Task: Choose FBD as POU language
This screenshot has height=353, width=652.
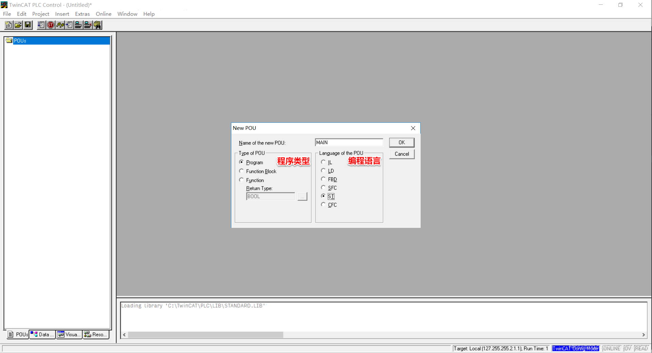Action: click(x=329, y=179)
